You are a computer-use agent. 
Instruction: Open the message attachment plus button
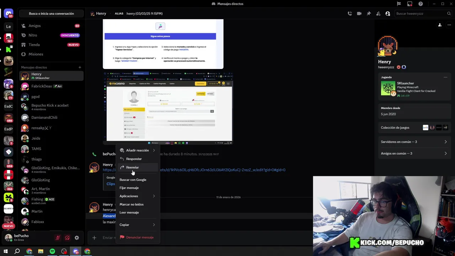click(x=94, y=238)
